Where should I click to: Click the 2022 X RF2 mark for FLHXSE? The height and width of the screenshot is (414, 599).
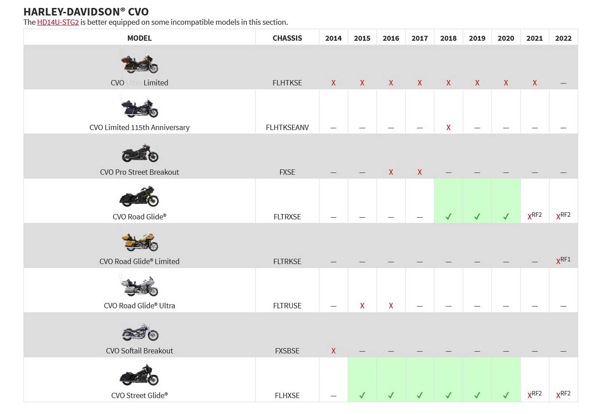click(564, 395)
